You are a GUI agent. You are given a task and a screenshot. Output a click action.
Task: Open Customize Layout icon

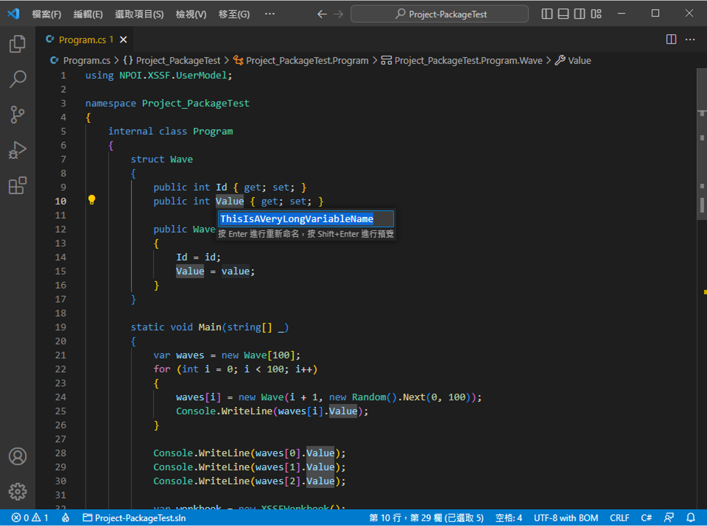pos(596,14)
